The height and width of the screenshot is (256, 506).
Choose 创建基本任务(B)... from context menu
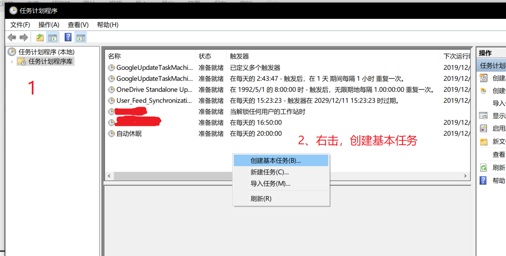point(281,160)
